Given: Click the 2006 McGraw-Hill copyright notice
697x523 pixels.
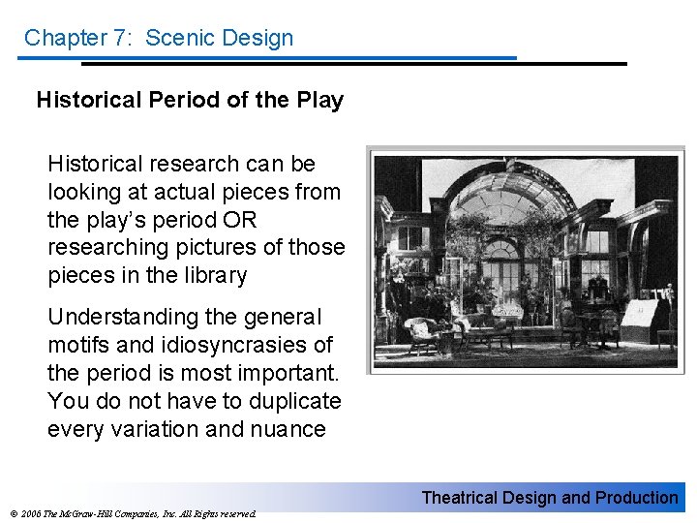Looking at the screenshot, I should click(x=133, y=514).
